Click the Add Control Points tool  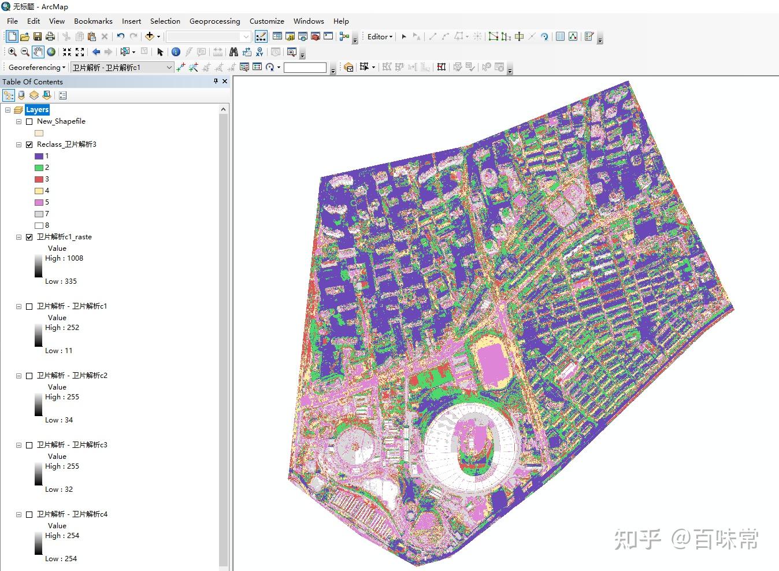click(180, 67)
